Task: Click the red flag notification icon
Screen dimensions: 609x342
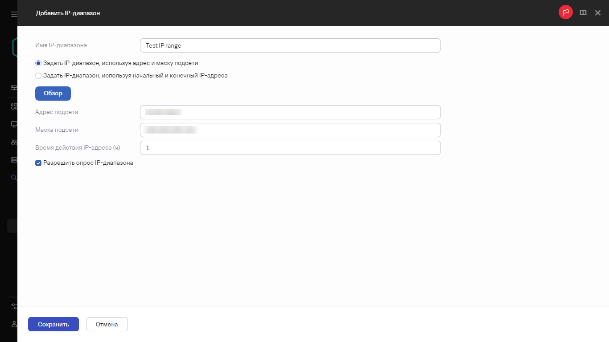Action: pyautogui.click(x=566, y=12)
